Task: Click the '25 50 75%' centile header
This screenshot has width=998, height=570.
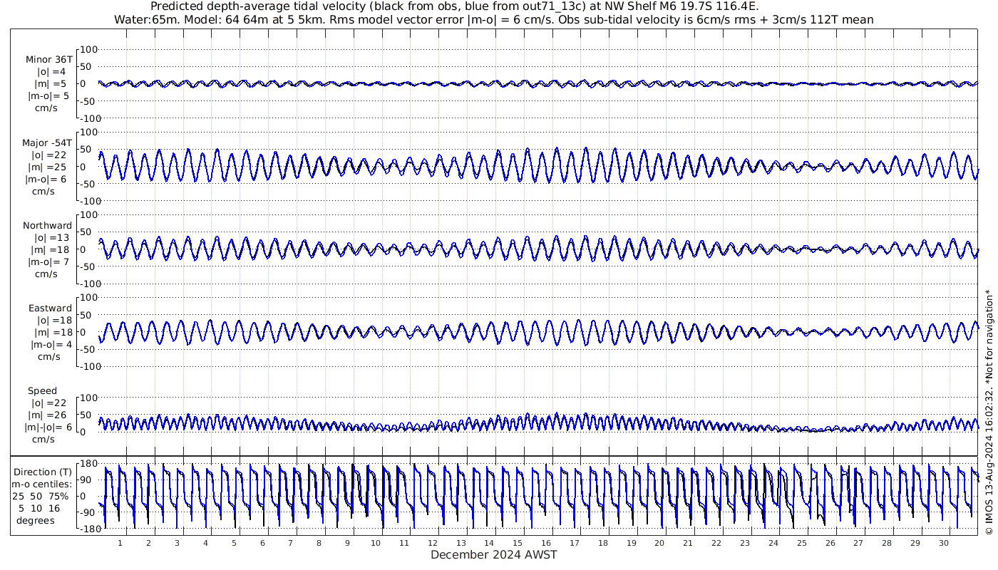Action: click(40, 496)
